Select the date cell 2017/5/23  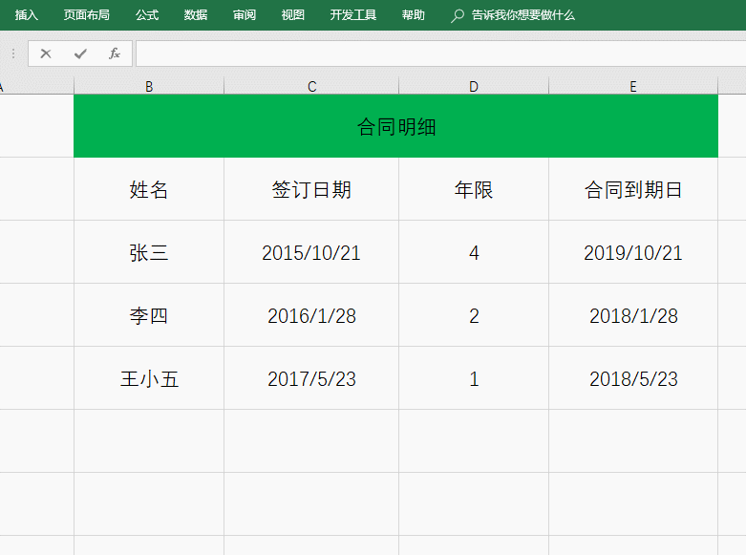click(311, 378)
